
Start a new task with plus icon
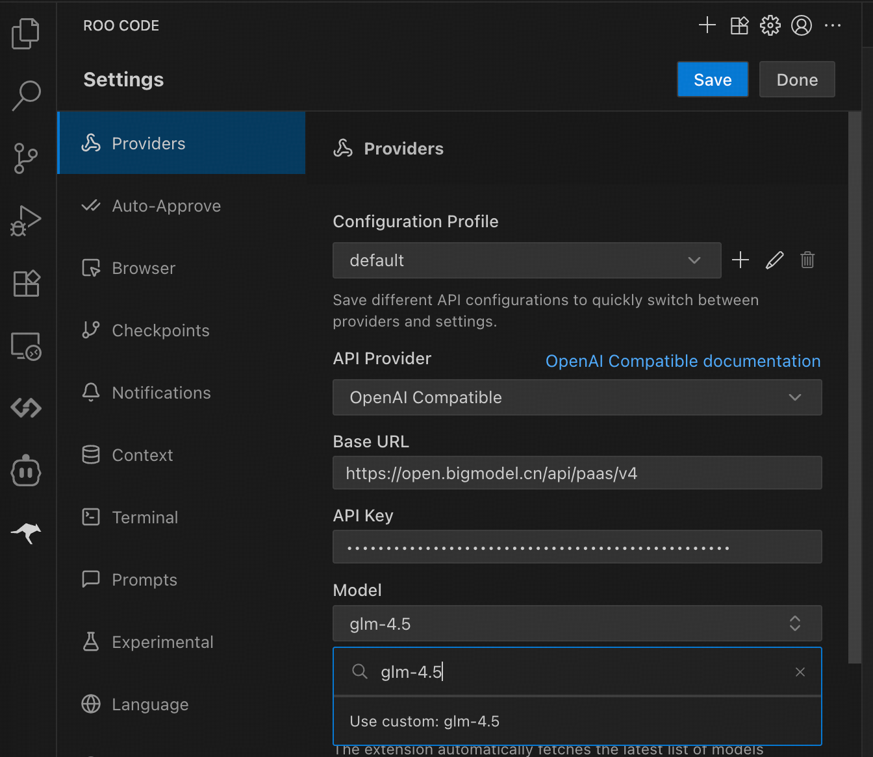pyautogui.click(x=707, y=25)
